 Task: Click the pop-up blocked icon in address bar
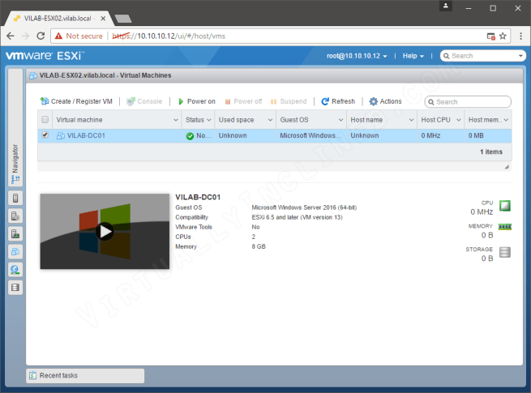(x=491, y=36)
